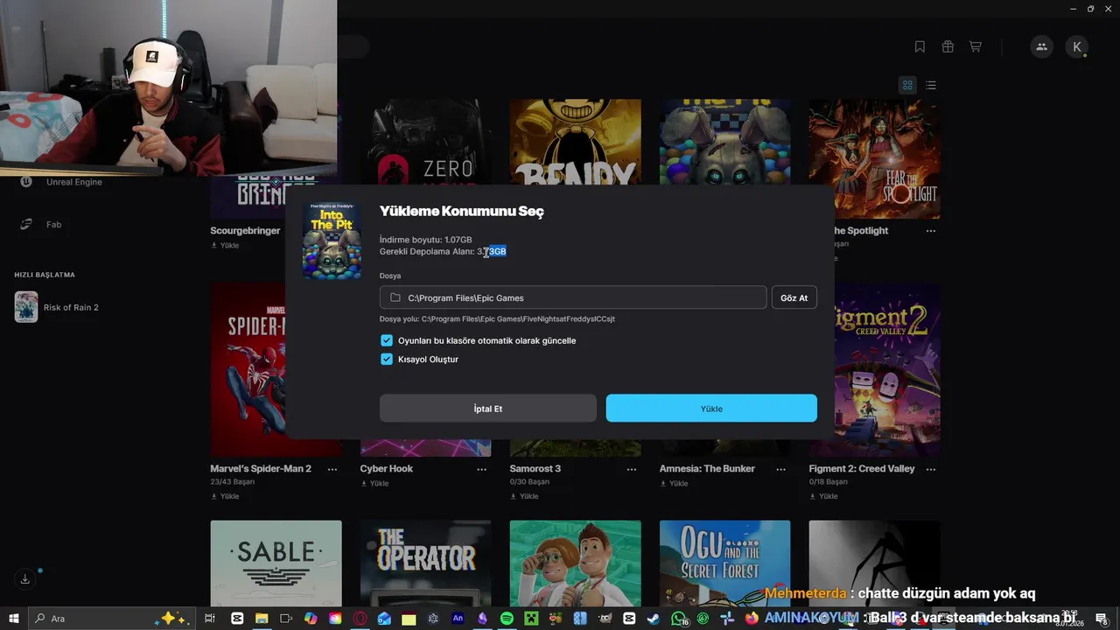Click folder icon in path field
The height and width of the screenshot is (630, 1120).
pyautogui.click(x=395, y=297)
